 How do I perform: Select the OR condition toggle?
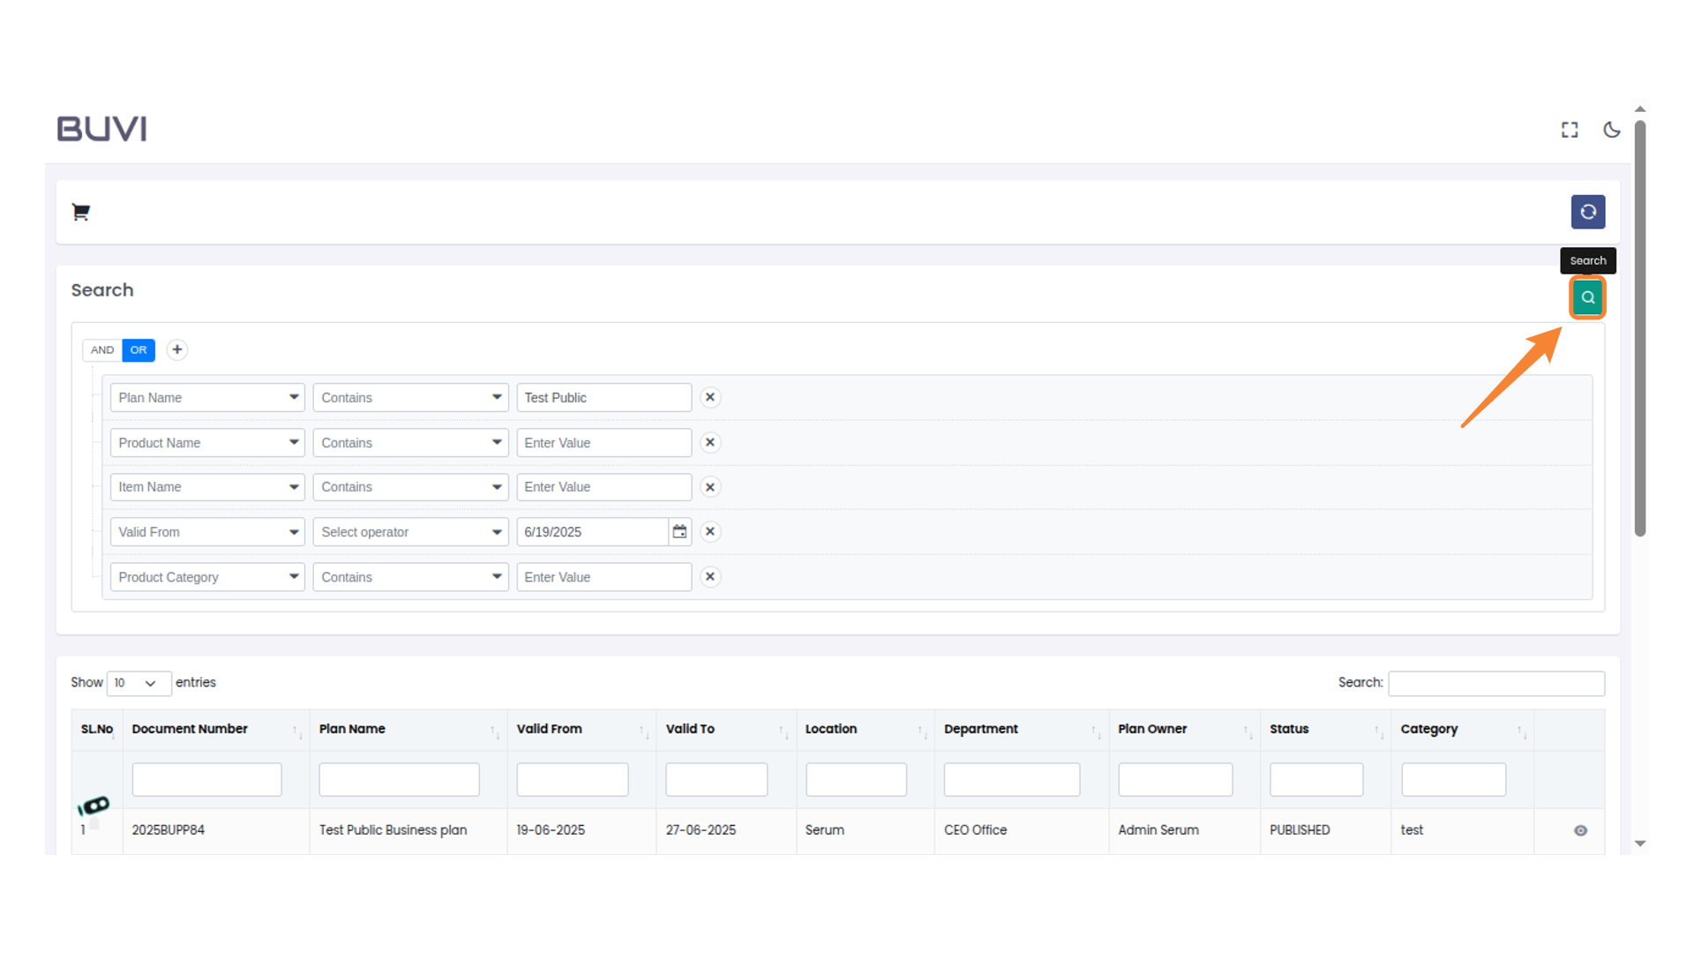pos(139,349)
